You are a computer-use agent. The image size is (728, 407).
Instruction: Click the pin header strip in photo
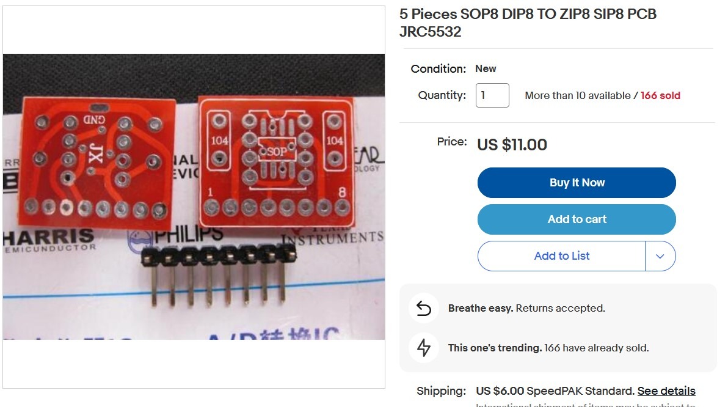click(x=218, y=276)
